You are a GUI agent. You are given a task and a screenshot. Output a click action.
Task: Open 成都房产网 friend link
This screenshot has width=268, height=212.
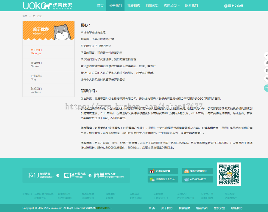click(40, 198)
